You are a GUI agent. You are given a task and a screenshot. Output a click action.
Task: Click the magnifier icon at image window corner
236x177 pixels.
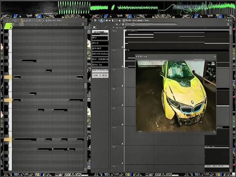tap(214, 132)
